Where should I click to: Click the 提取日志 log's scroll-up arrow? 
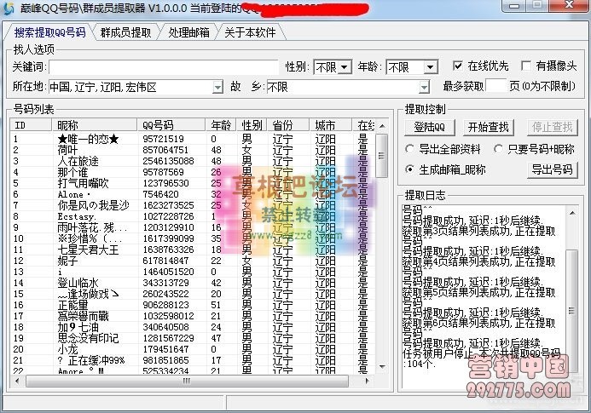[x=572, y=213]
